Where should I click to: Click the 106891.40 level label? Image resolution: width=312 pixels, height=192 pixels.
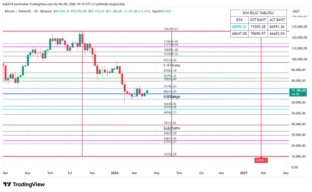tap(171, 50)
